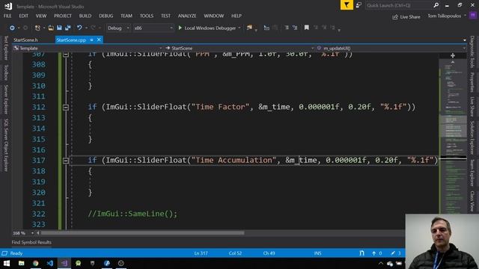
Task: Open the VIEW menu
Action: pyautogui.click(x=41, y=16)
